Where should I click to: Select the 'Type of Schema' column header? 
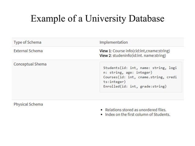(x=28, y=42)
